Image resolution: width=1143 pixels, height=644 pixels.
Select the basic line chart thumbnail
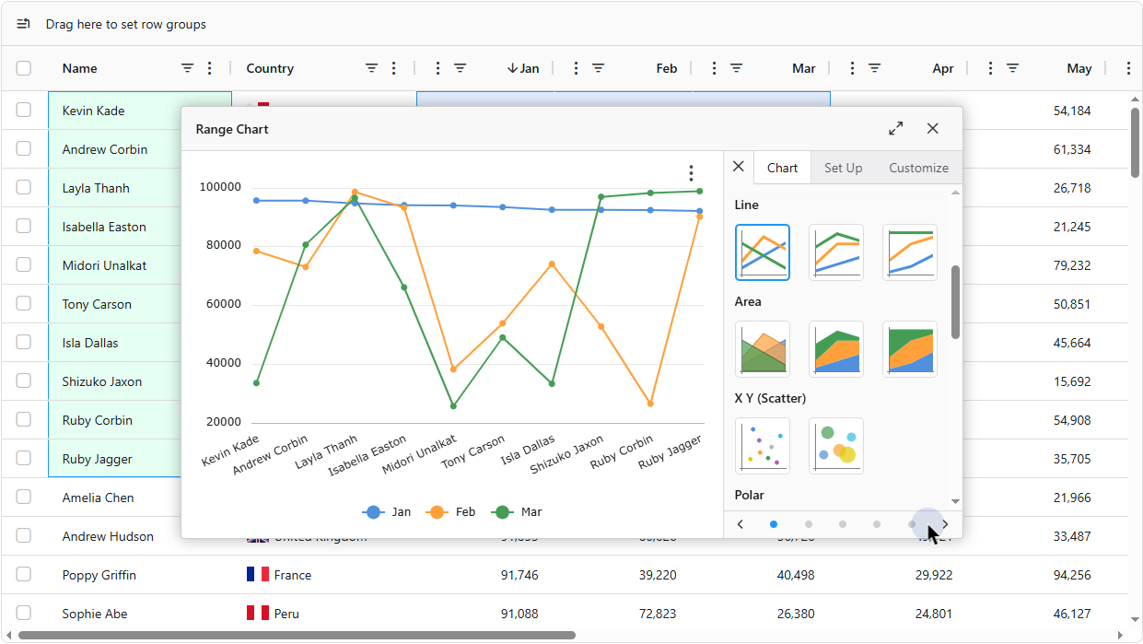tap(762, 252)
